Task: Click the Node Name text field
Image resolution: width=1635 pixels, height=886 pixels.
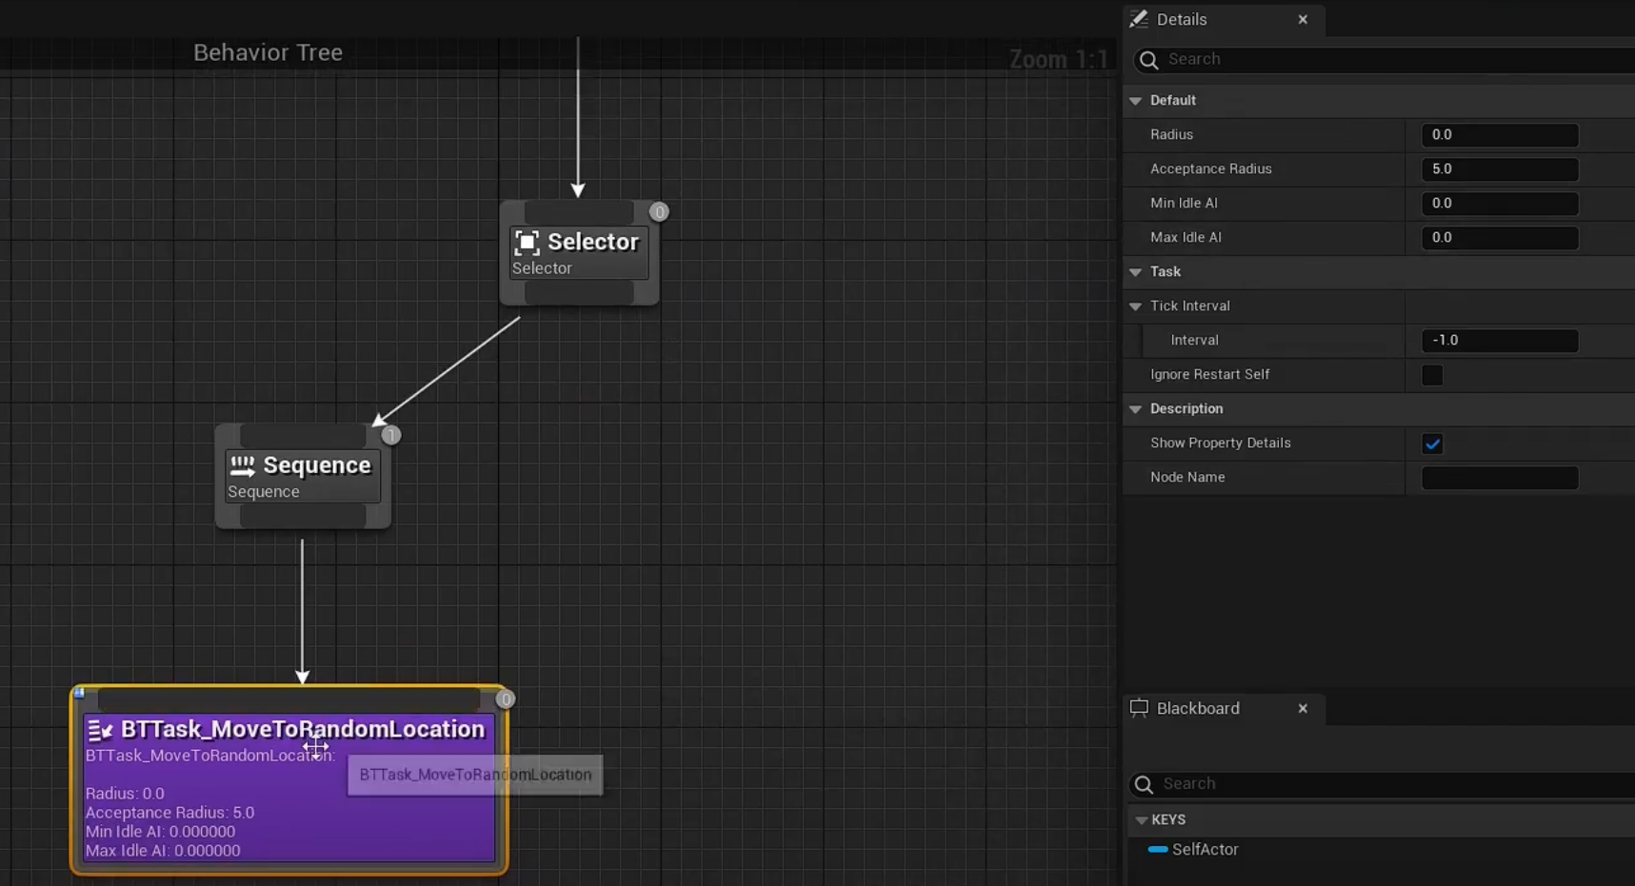Action: pos(1499,478)
